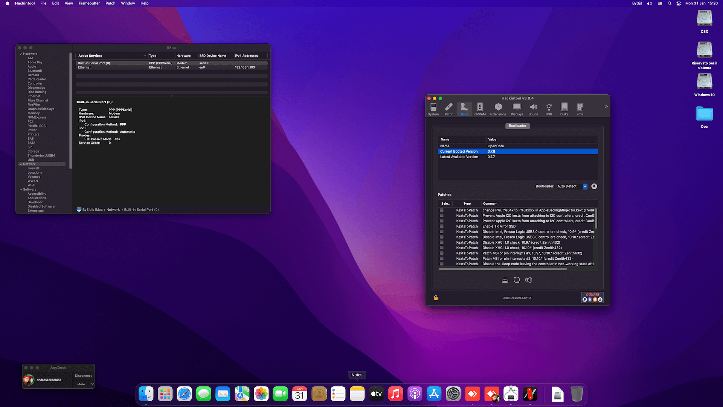Open Launchpad in the Dock
Image resolution: width=723 pixels, height=407 pixels.
(x=165, y=394)
